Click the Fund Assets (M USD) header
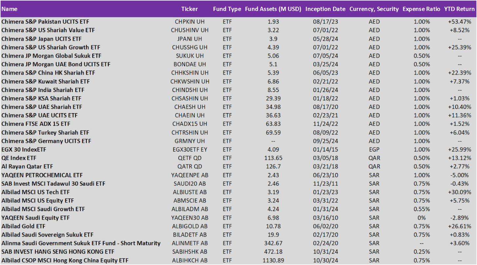 [273, 9]
